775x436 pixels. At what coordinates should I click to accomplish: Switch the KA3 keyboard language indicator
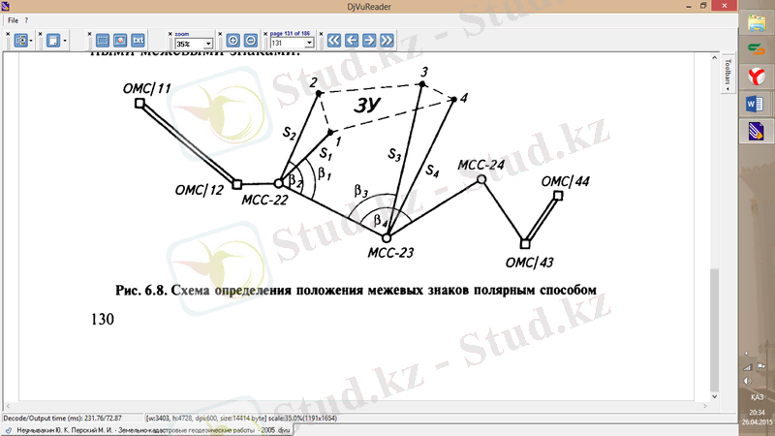757,397
